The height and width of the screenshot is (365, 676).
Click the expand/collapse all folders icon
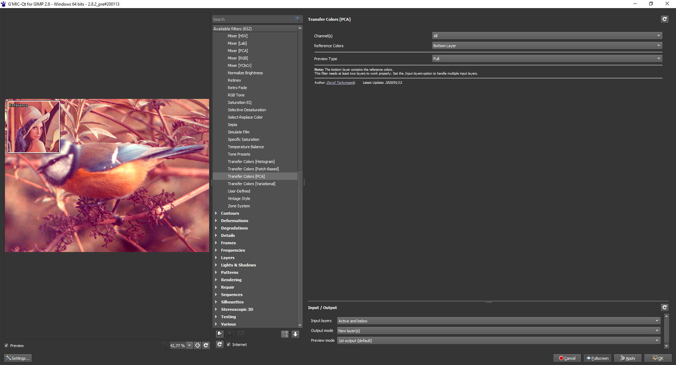284,334
